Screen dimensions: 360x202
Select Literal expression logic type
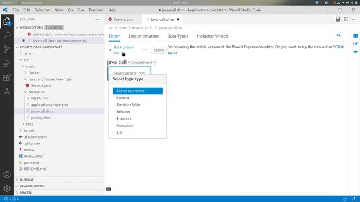tap(137, 91)
